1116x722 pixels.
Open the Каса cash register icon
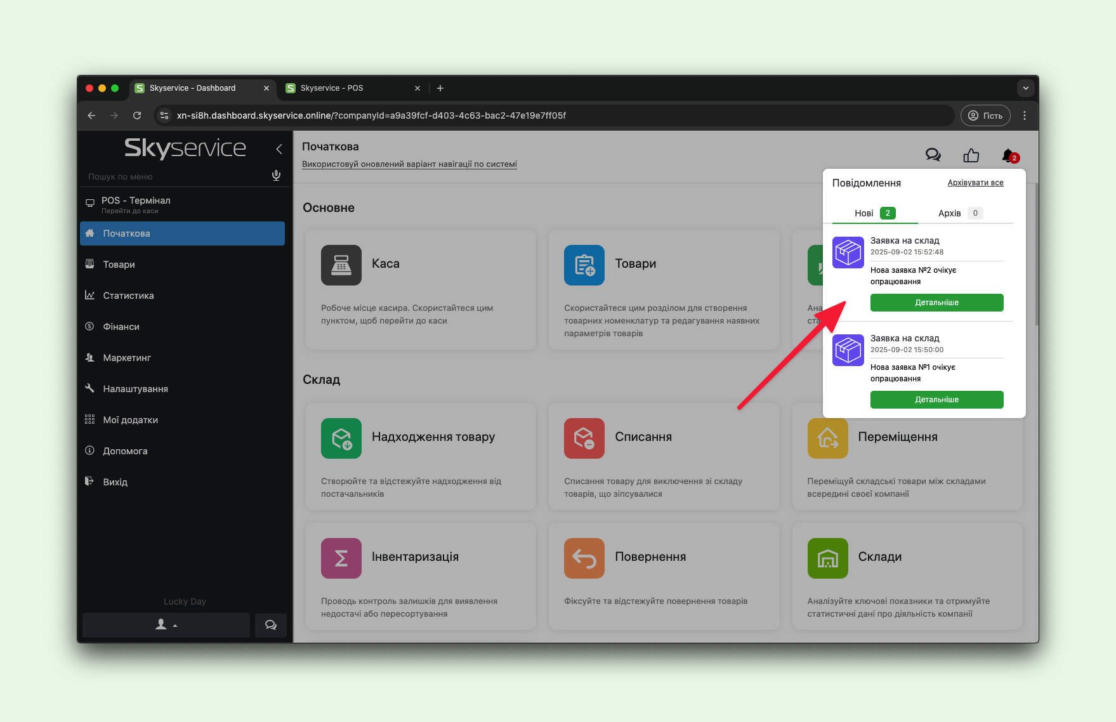coord(341,265)
